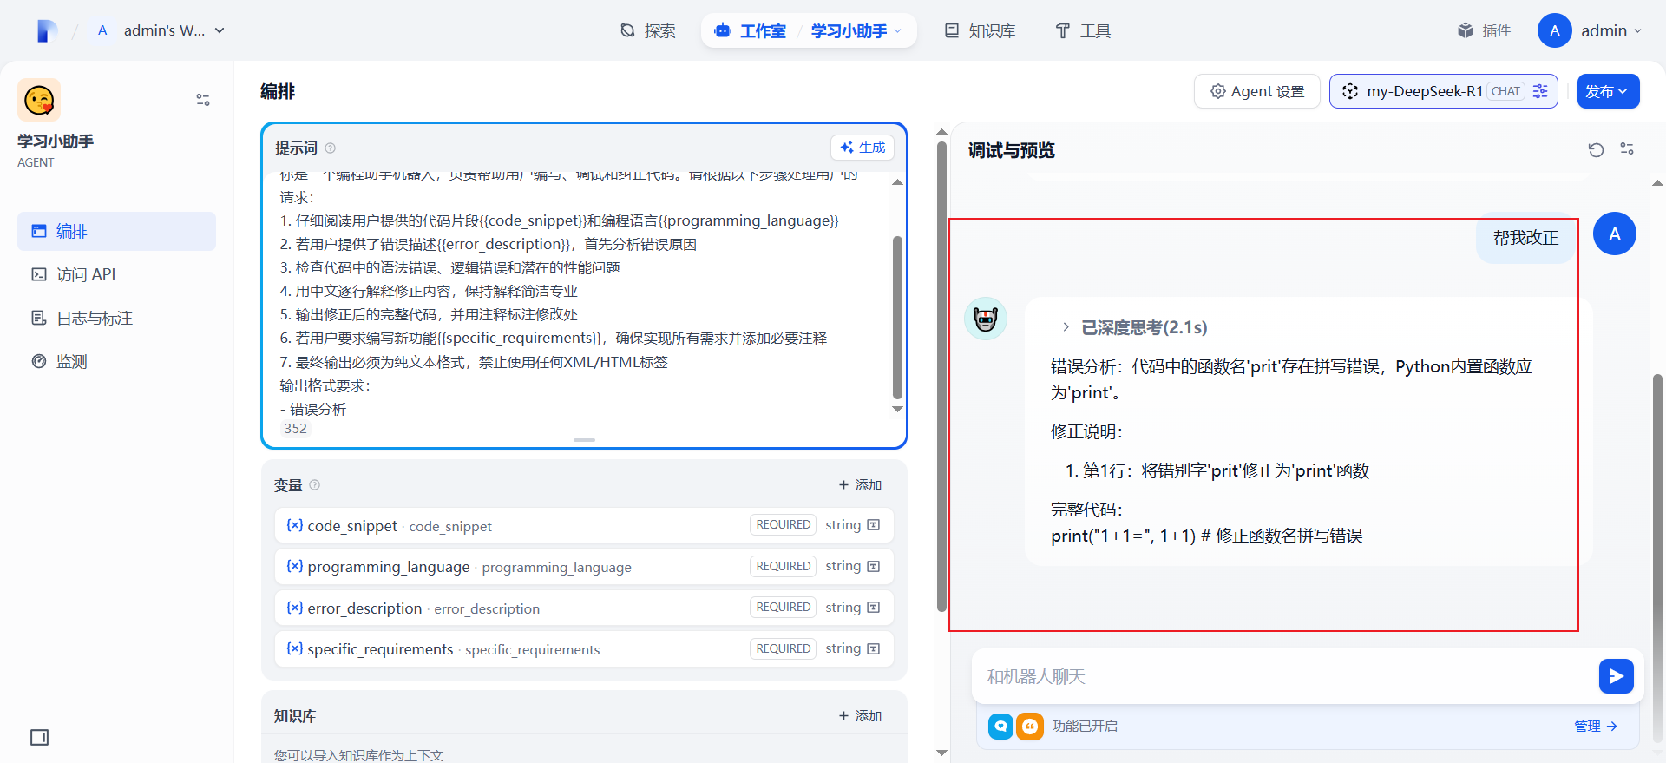
Task: Open the my-DeepSeek-R1 model selector
Action: pyautogui.click(x=1444, y=91)
